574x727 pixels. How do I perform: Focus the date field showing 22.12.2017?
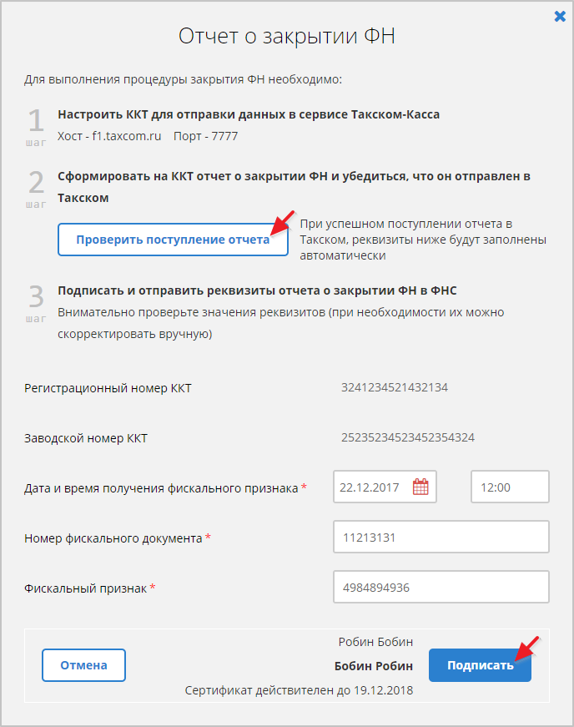click(x=372, y=487)
